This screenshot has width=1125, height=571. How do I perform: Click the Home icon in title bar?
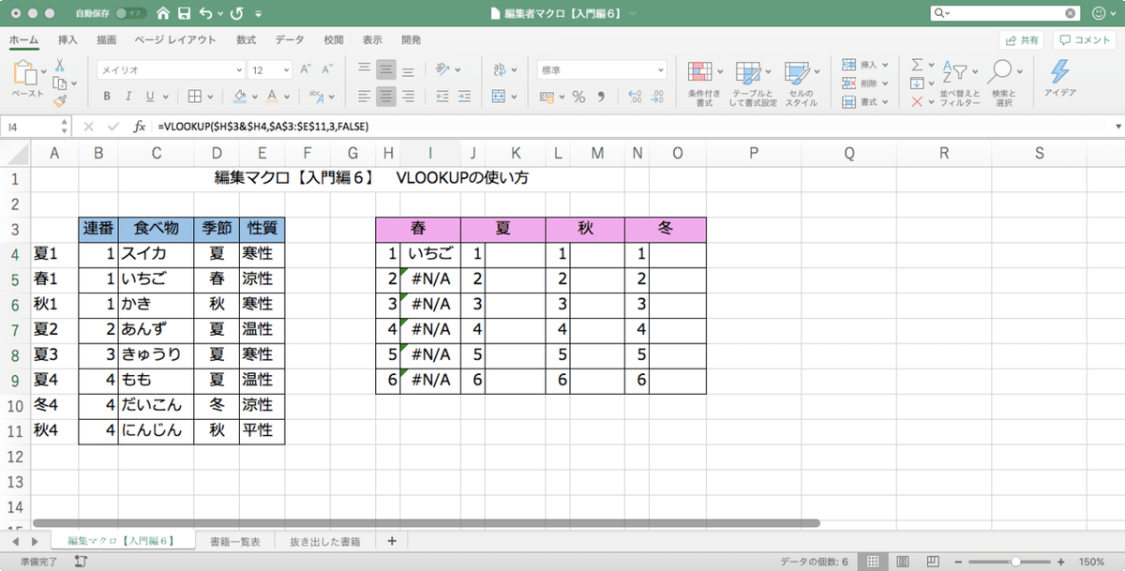point(164,14)
